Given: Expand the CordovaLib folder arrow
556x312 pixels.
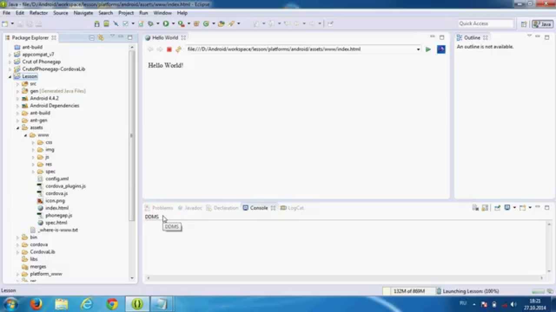Looking at the screenshot, I should (18, 252).
